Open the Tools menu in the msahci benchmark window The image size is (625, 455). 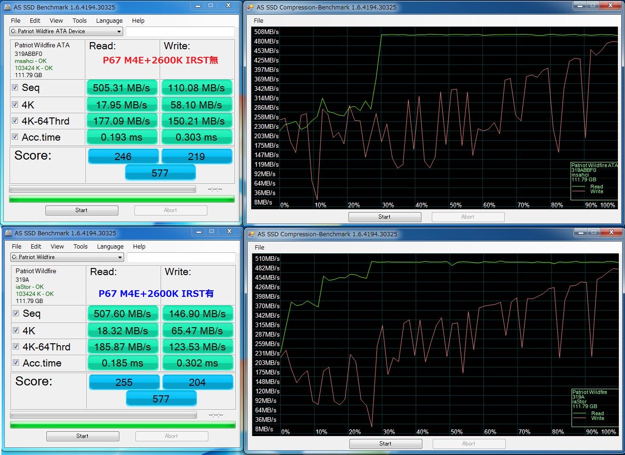tap(80, 21)
